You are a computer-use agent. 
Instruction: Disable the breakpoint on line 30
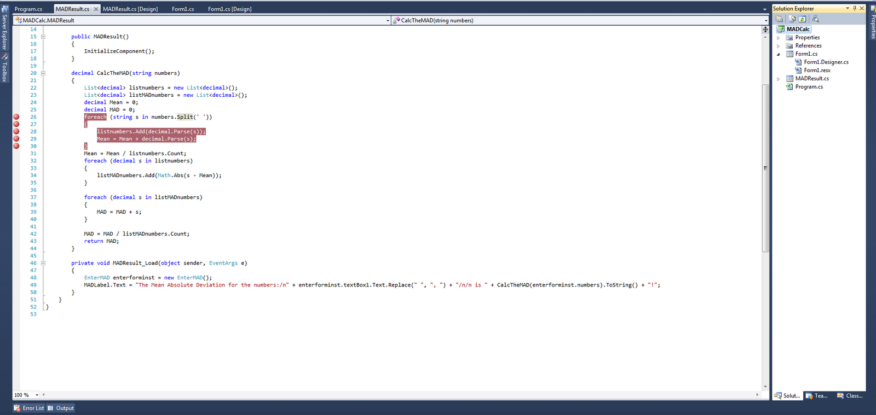[16, 146]
